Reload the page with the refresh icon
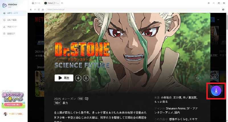Screen dimensions: 228x122 tap(39, 9)
